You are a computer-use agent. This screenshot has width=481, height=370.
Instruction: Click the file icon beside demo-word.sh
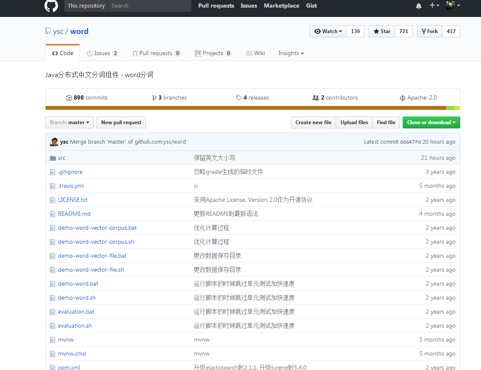click(x=53, y=298)
